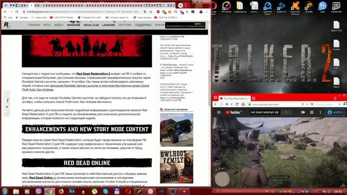Click the Grand Theft Auto: San Andreas link

(x=86, y=88)
